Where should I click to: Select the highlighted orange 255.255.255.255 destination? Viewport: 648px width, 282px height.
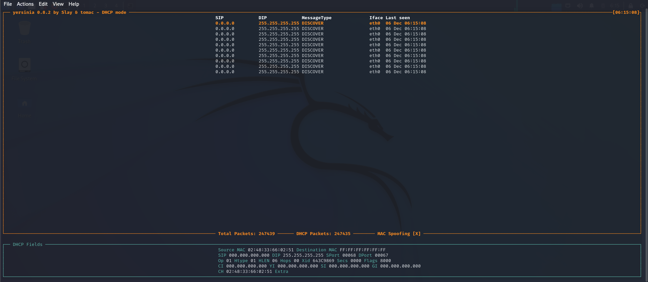tap(279, 23)
